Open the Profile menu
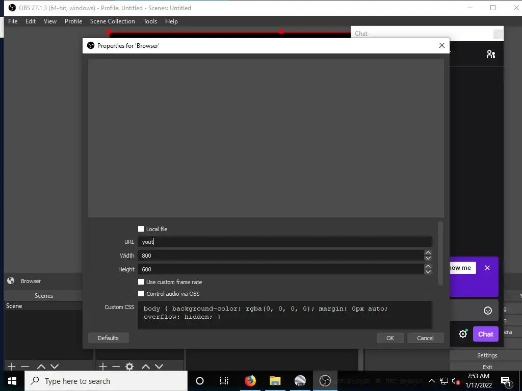This screenshot has width=522, height=391. click(x=73, y=21)
